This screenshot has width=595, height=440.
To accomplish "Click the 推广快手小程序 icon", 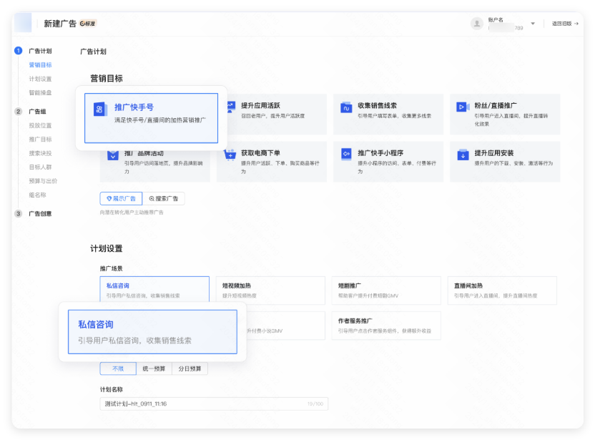I will click(x=347, y=155).
